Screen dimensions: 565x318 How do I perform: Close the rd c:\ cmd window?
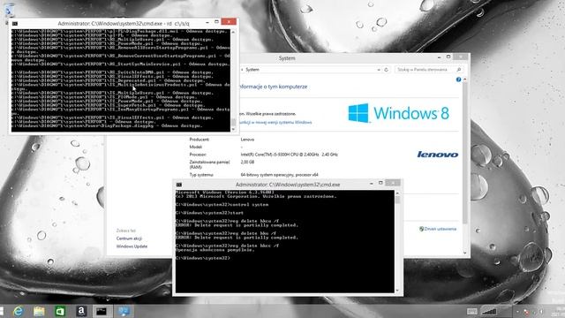(229, 22)
